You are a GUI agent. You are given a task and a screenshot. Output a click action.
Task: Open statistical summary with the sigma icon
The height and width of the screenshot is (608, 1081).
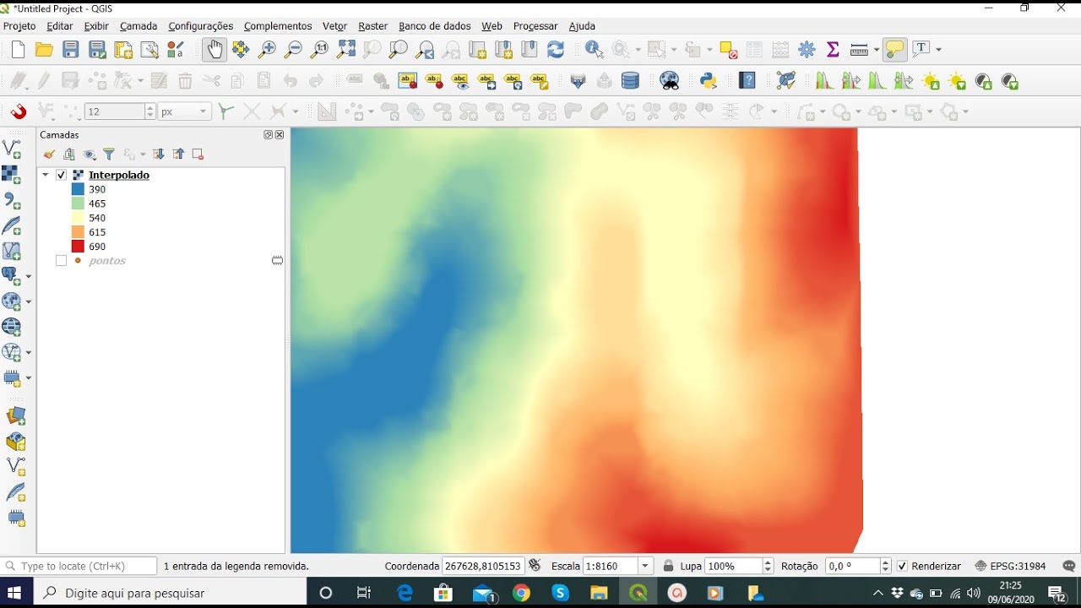coord(833,50)
